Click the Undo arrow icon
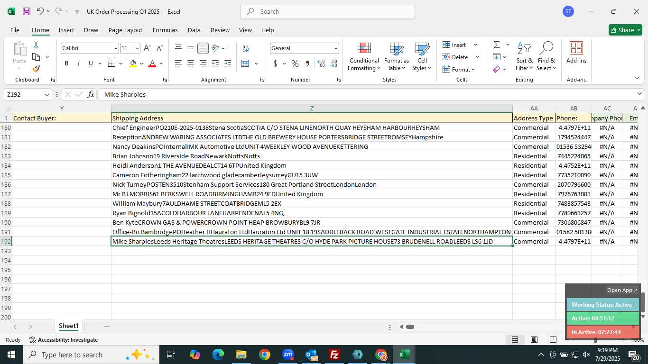Image resolution: width=648 pixels, height=364 pixels. click(x=40, y=11)
